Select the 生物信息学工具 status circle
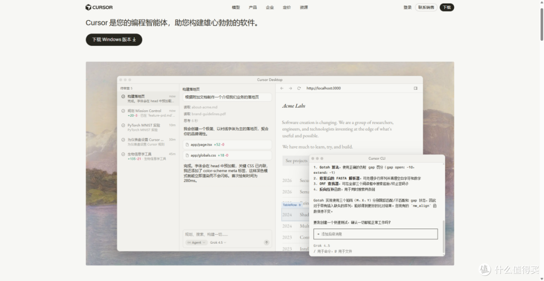The height and width of the screenshot is (281, 544). [123, 155]
